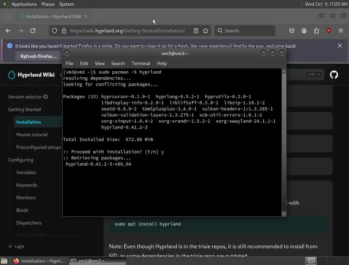Open Variables page in sidebar
The image size is (349, 265).
pos(26,172)
